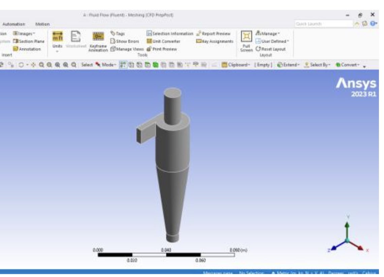Toggle the Face selection filter
Screen dimensions: 384x277
tap(148, 65)
